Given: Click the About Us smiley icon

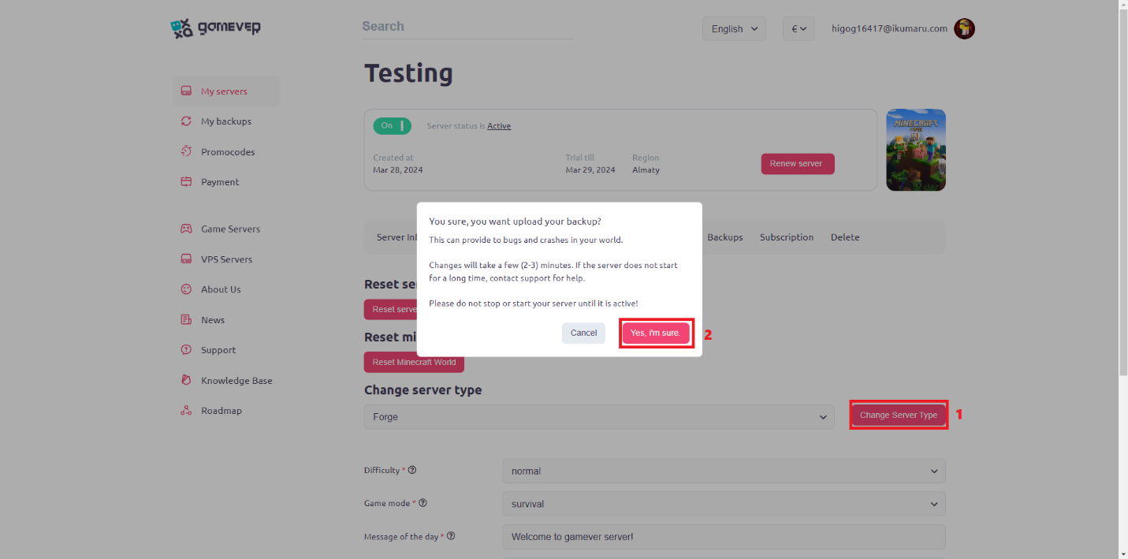Looking at the screenshot, I should 186,289.
